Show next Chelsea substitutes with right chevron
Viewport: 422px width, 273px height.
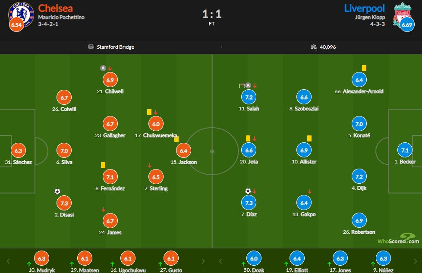pyautogui.click(x=203, y=261)
